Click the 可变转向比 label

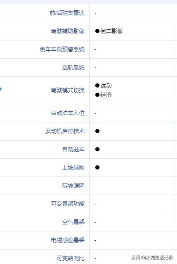71,258
